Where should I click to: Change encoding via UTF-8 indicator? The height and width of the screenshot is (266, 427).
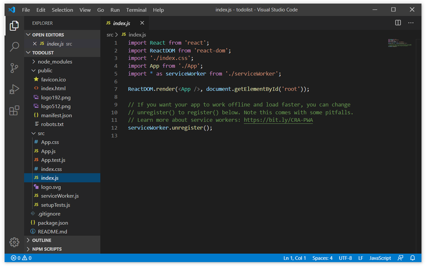pyautogui.click(x=345, y=258)
